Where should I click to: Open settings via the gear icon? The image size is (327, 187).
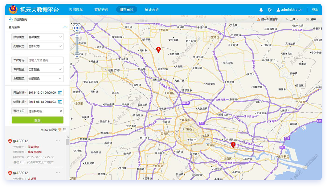[270, 10]
